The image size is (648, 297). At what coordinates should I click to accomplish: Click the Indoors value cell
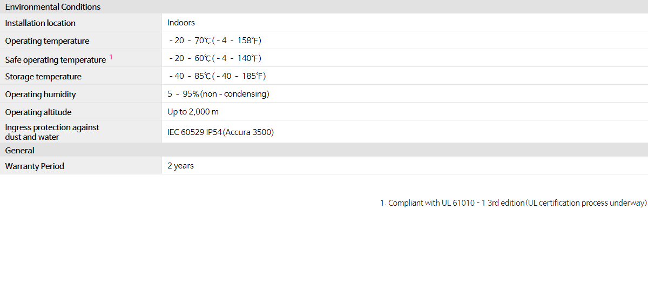click(181, 23)
